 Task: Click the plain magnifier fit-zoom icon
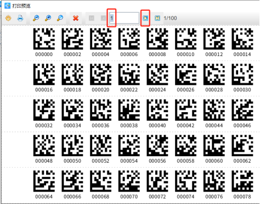(x=60, y=18)
